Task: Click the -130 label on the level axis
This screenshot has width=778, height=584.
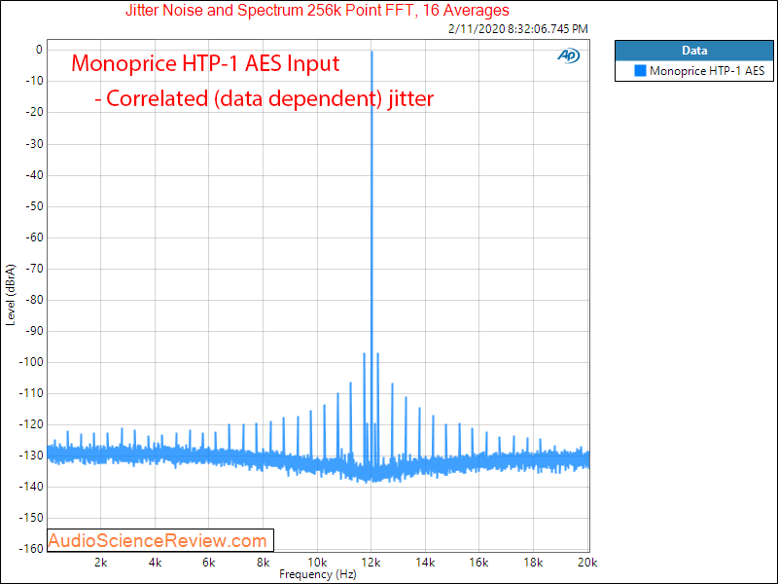Action: click(31, 456)
